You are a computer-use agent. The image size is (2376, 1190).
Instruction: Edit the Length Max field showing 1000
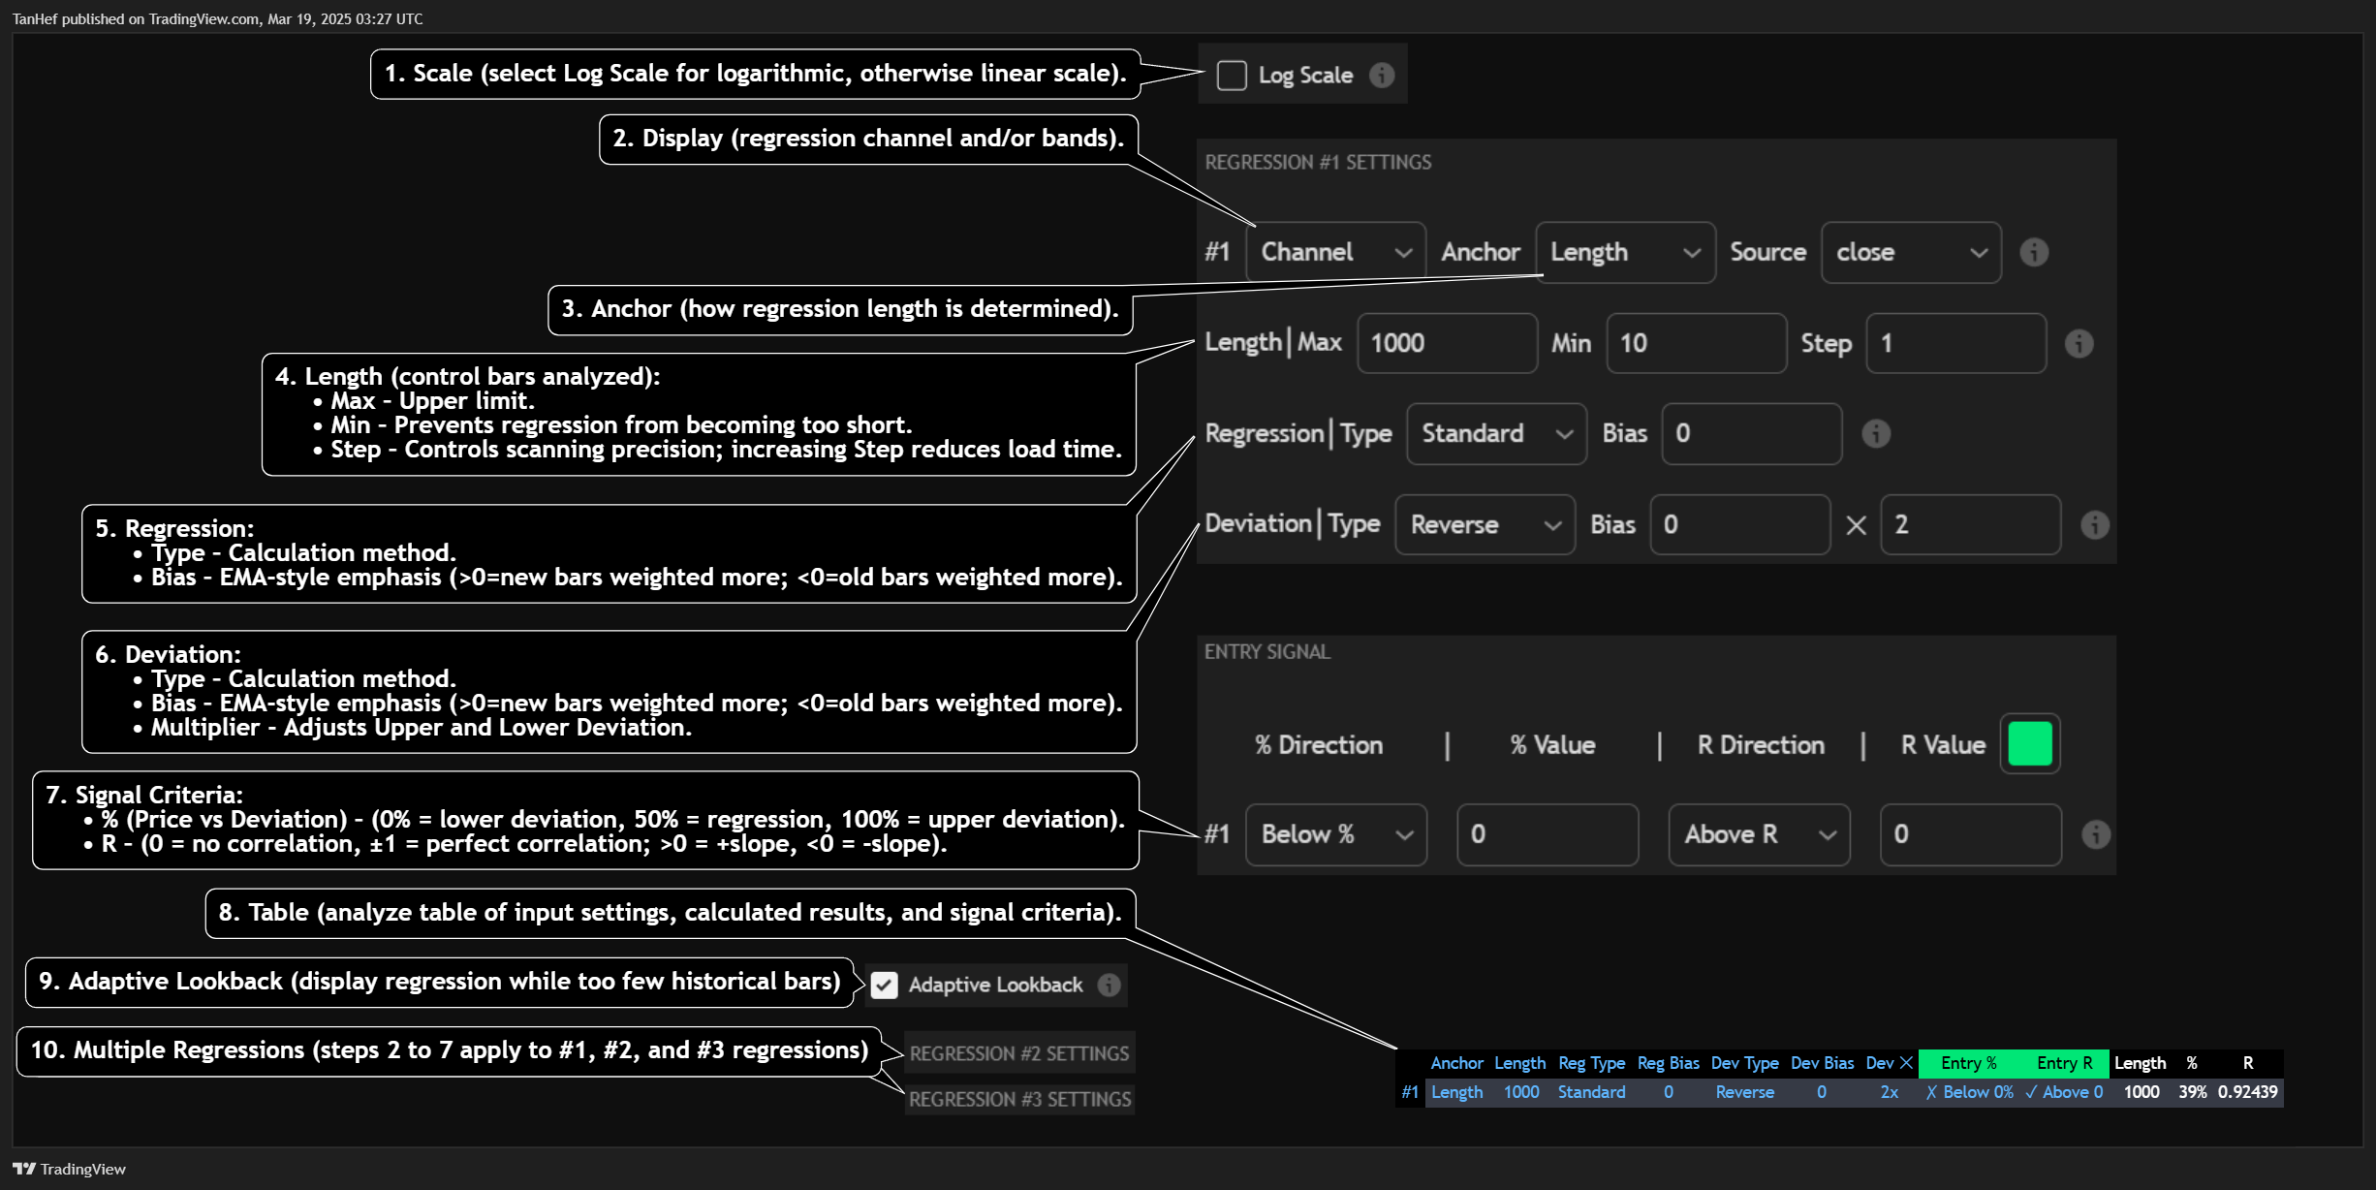coord(1447,343)
